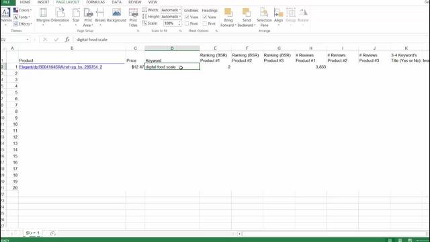Image resolution: width=430 pixels, height=242 pixels.
Task: Open Sheet Options dialog launcher
Action: 216,31
